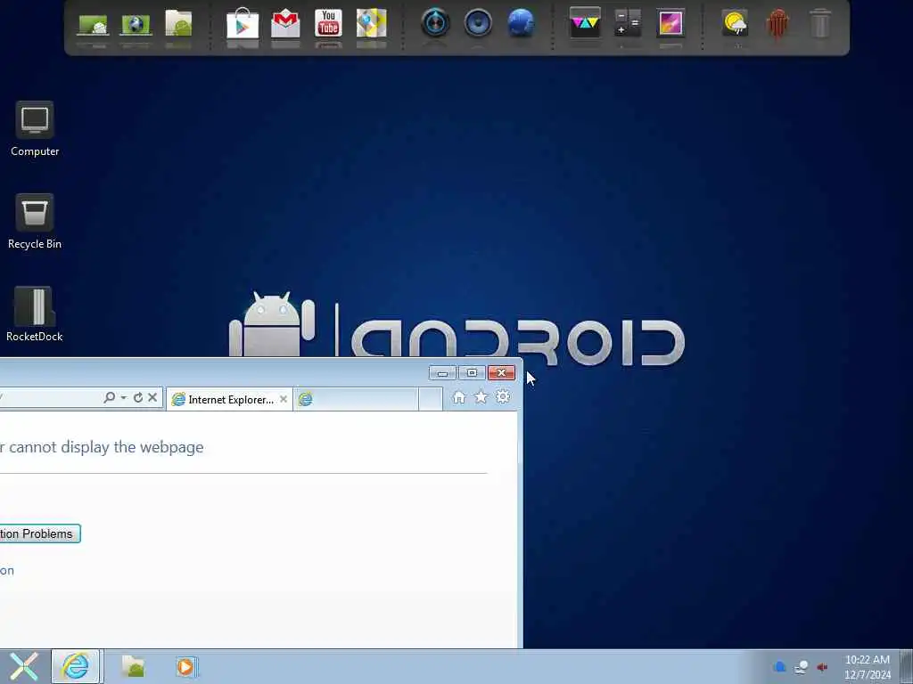Launch media player from the taskbar
Viewport: 913px width, 684px height.
pyautogui.click(x=185, y=666)
